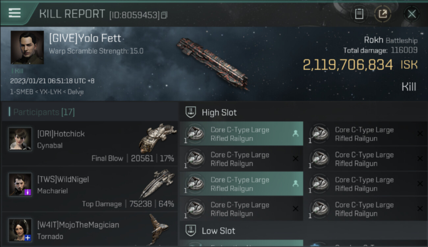Click the Machariel ship icon
The width and height of the screenshot is (428, 247).
point(157,183)
